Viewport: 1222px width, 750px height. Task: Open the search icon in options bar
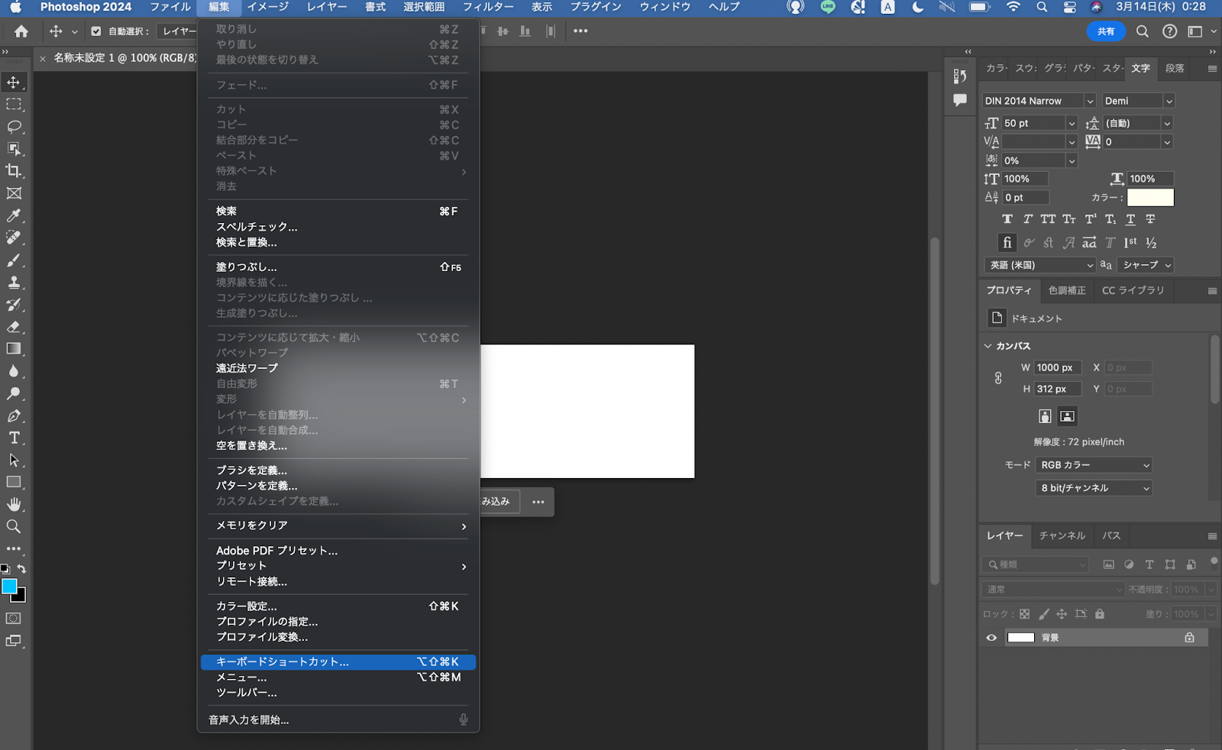[x=1143, y=31]
